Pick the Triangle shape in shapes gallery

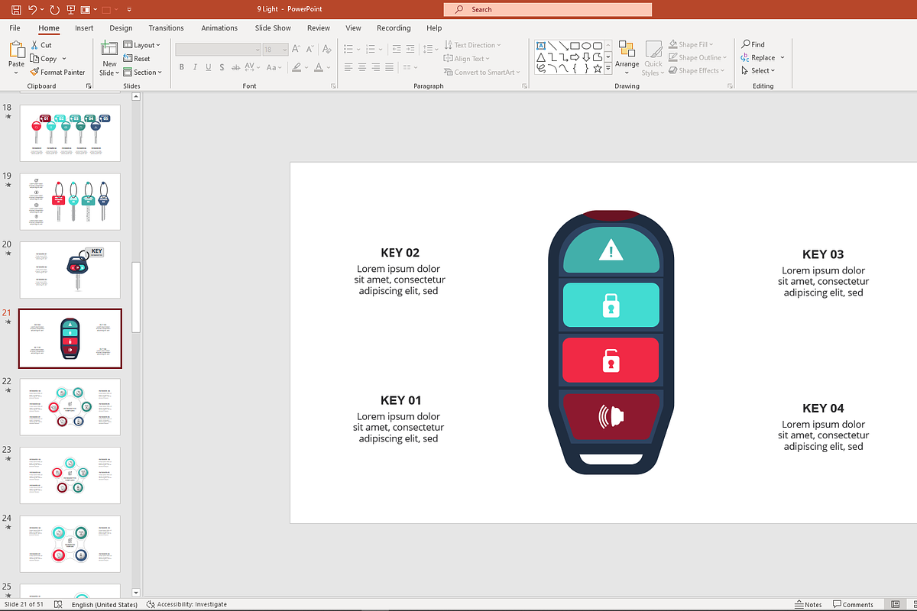click(x=541, y=57)
